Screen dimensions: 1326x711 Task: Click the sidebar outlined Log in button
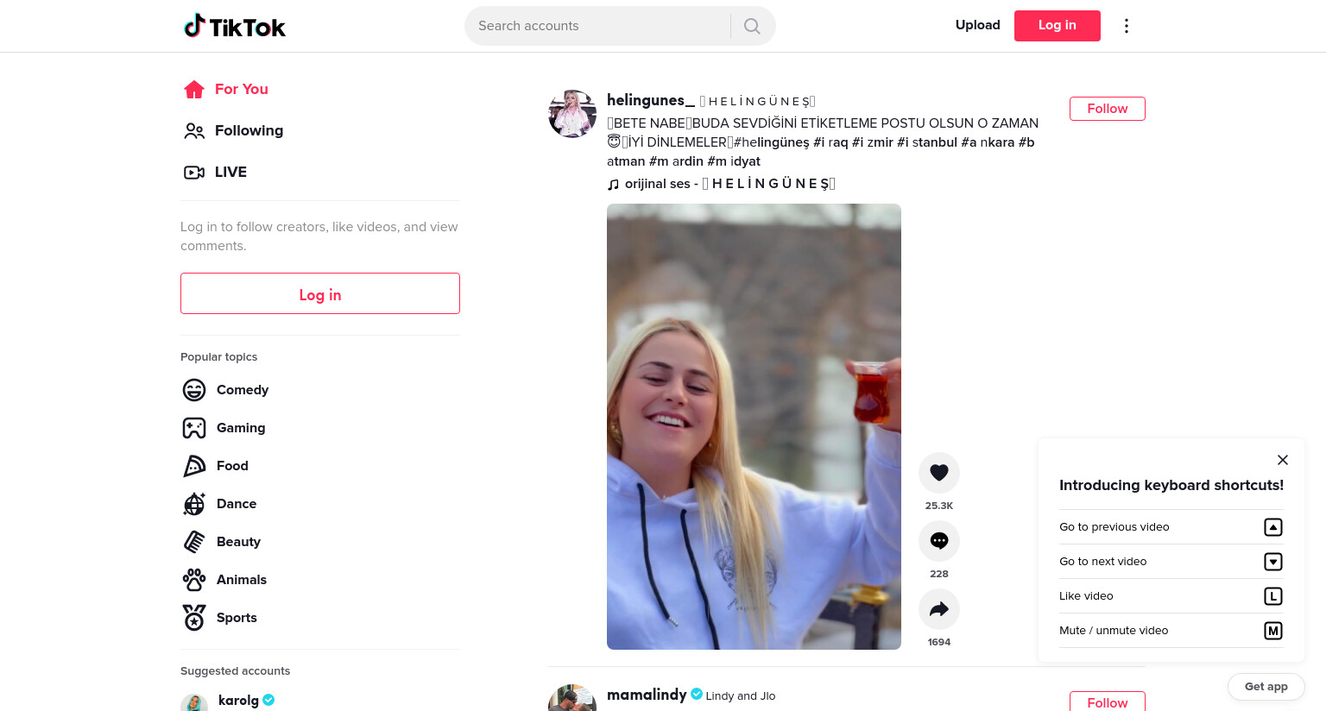(320, 293)
